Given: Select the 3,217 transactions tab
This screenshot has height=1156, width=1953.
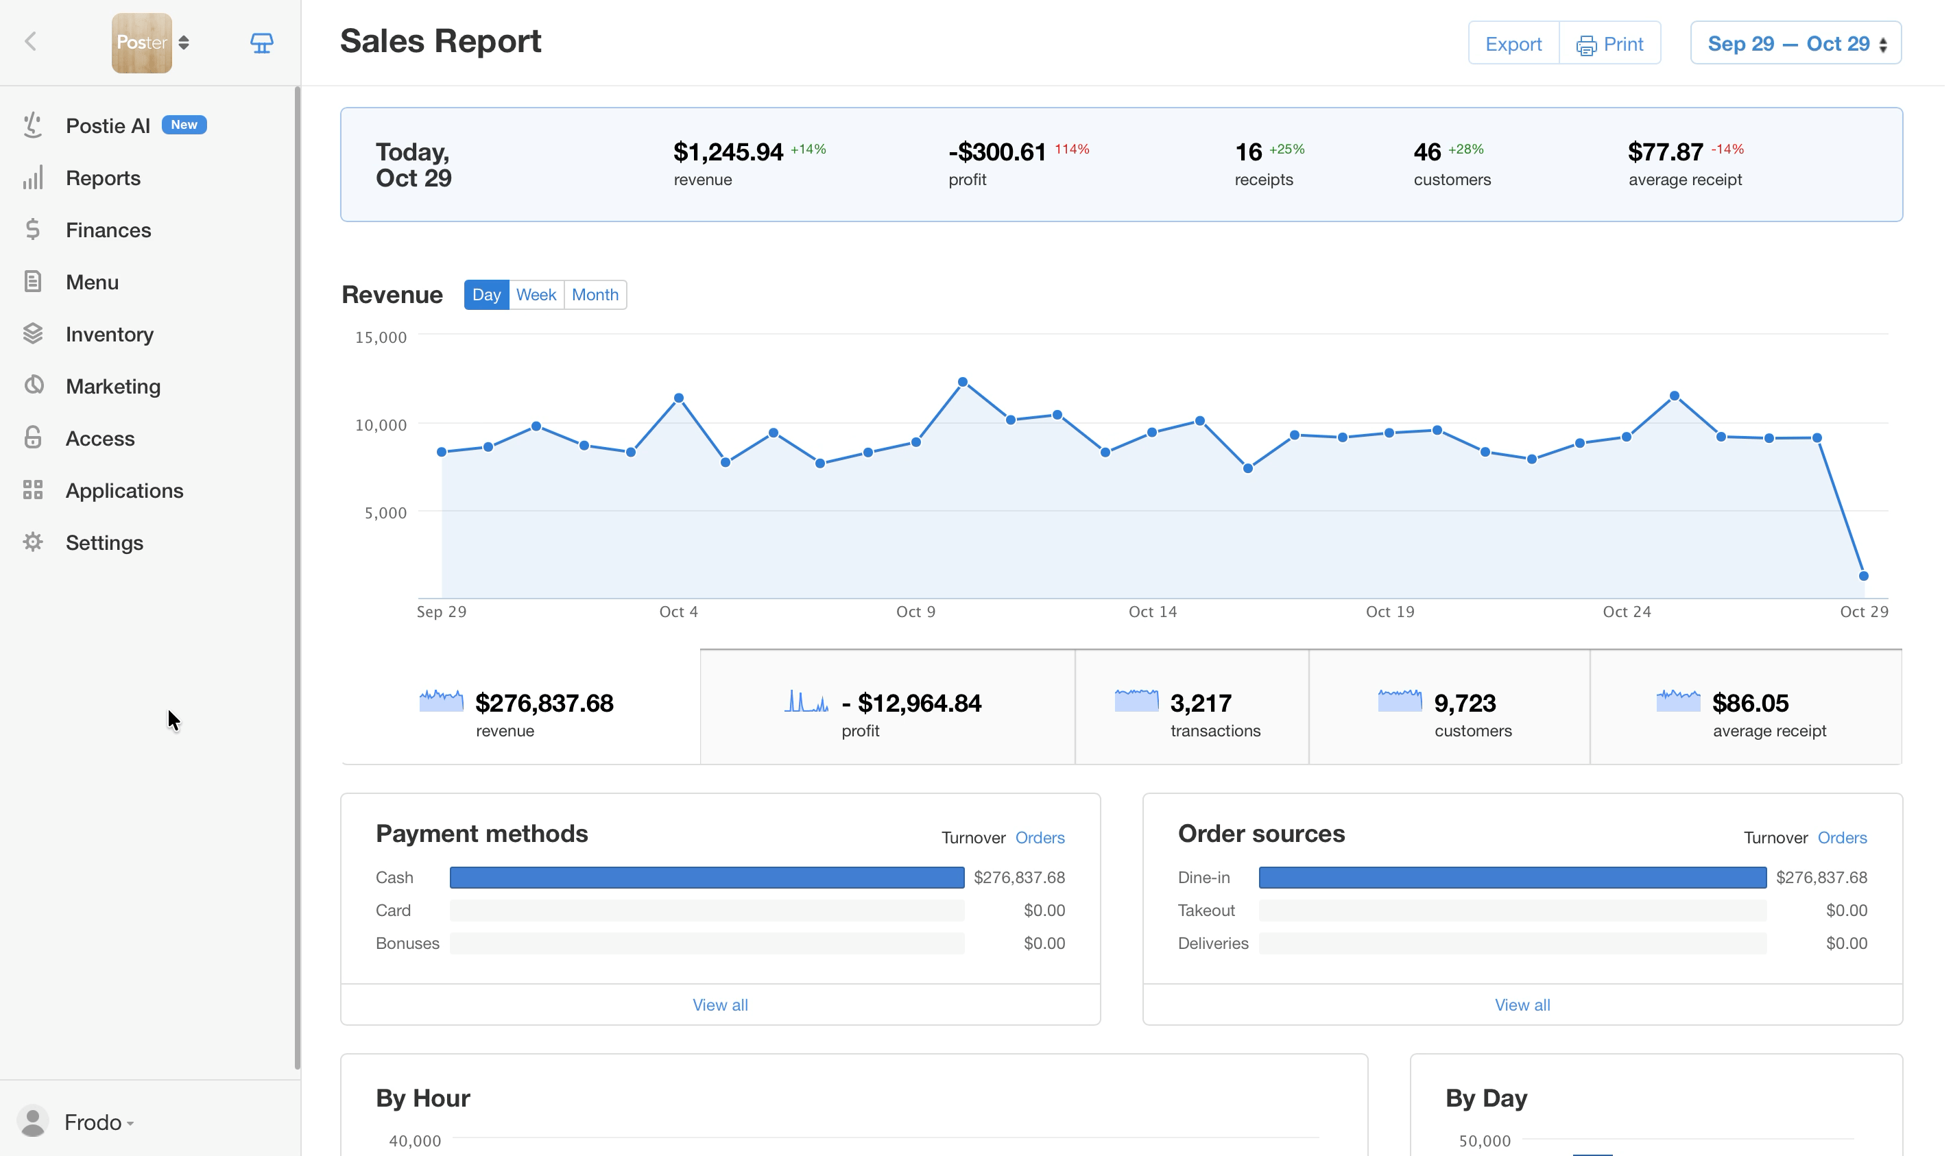Looking at the screenshot, I should pyautogui.click(x=1192, y=708).
